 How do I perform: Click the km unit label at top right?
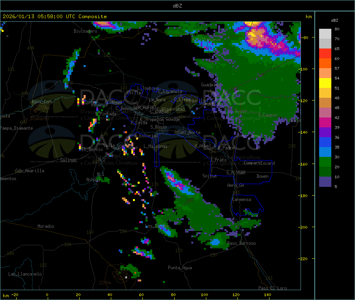tap(308, 17)
